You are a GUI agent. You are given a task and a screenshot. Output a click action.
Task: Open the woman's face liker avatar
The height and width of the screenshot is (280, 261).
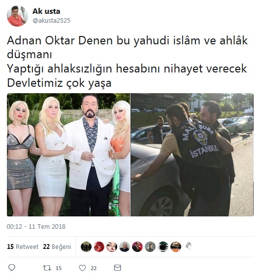pos(112,246)
